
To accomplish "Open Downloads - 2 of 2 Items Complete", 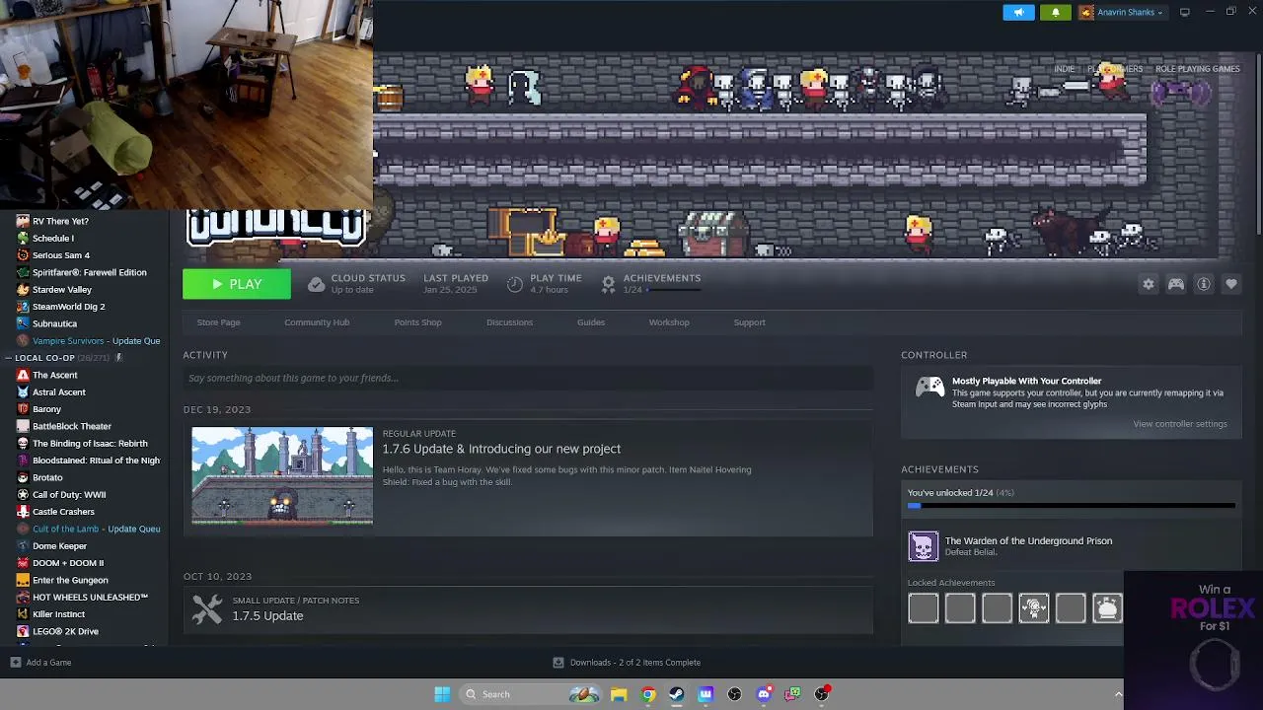I will point(627,663).
